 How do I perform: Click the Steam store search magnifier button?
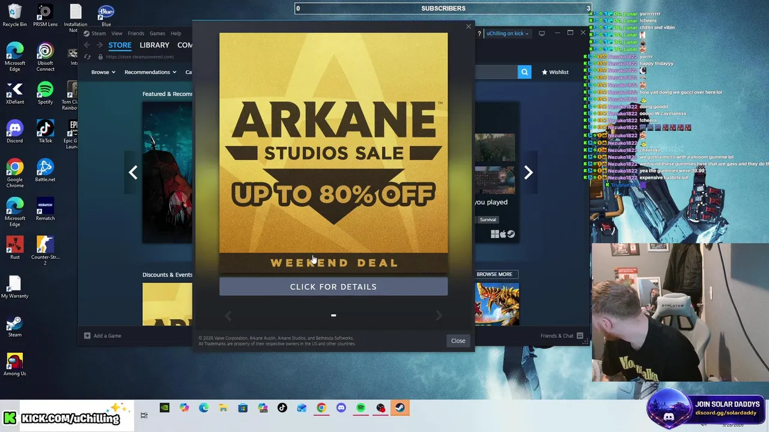(x=524, y=72)
